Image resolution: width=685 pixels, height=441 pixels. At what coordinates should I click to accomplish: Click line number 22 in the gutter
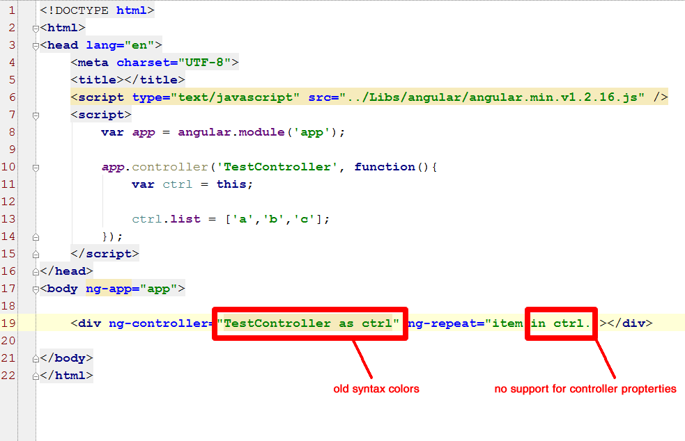coord(8,376)
